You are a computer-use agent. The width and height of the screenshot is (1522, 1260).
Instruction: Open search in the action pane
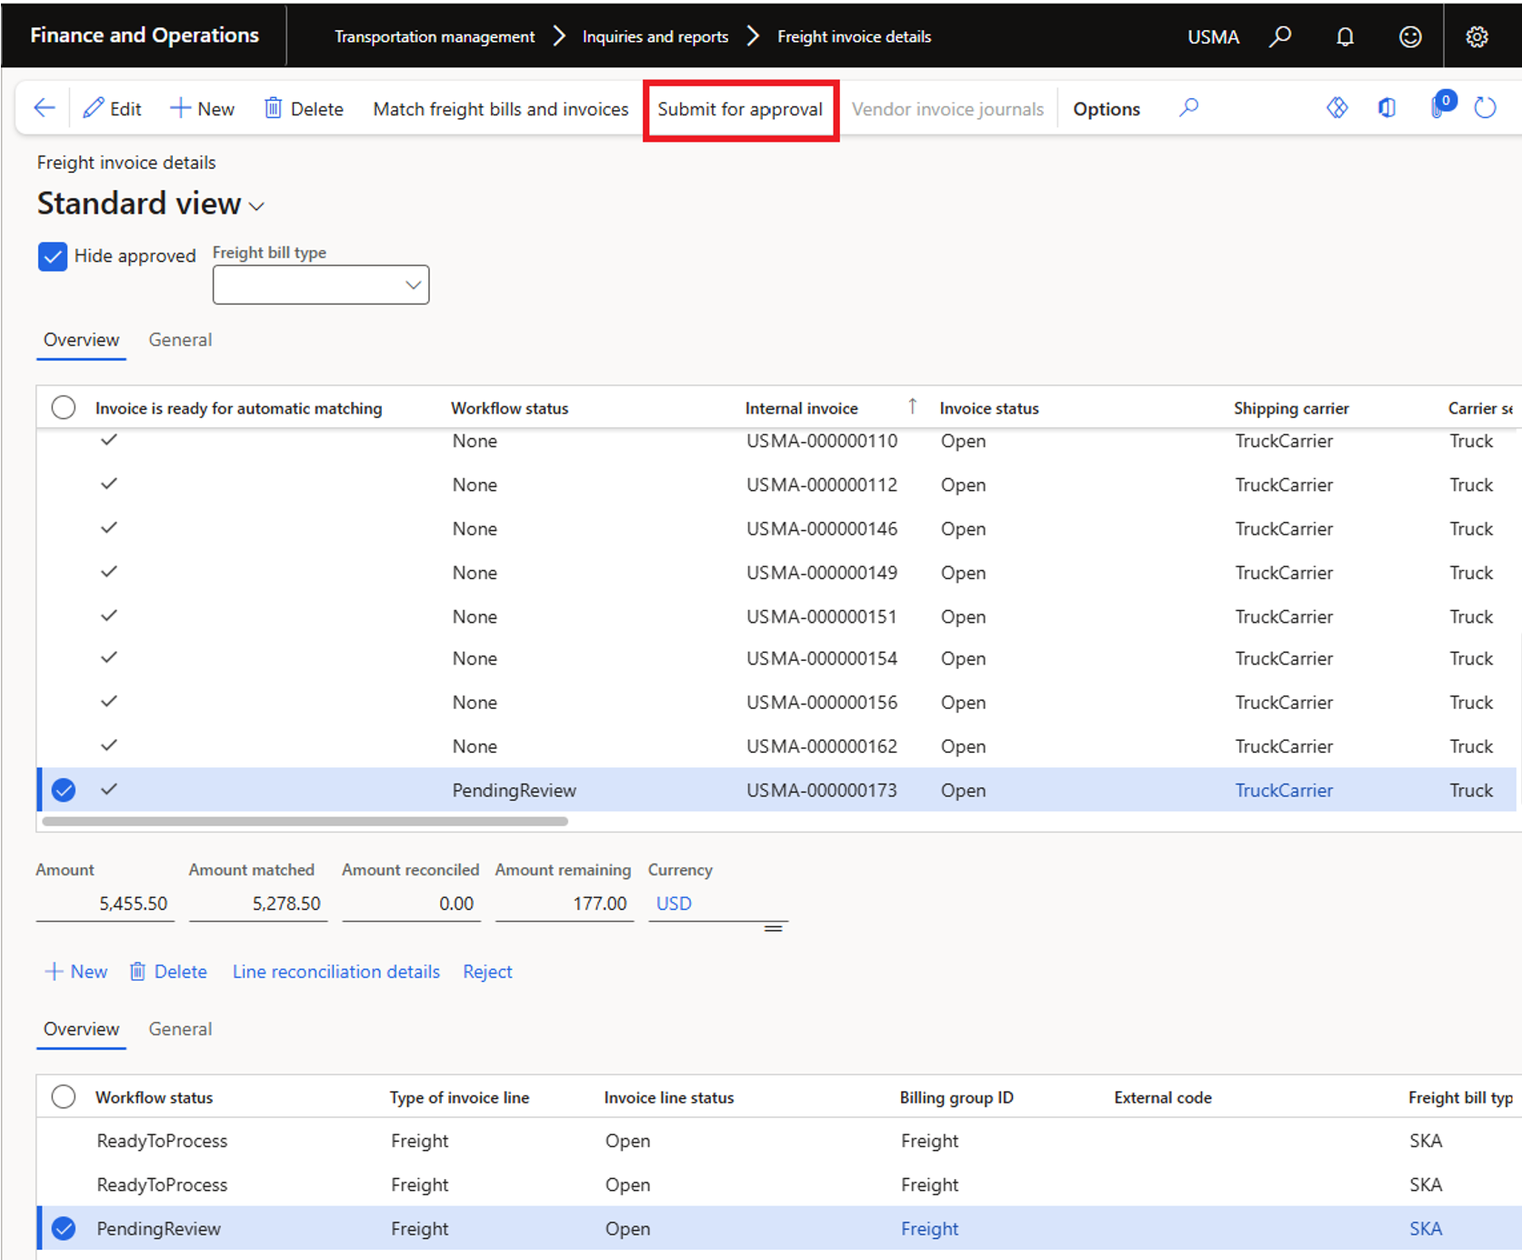click(x=1188, y=108)
